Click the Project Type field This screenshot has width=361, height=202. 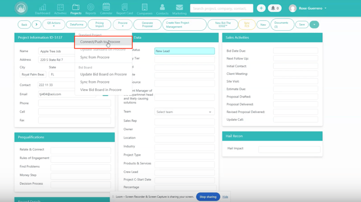pyautogui.click(x=185, y=156)
